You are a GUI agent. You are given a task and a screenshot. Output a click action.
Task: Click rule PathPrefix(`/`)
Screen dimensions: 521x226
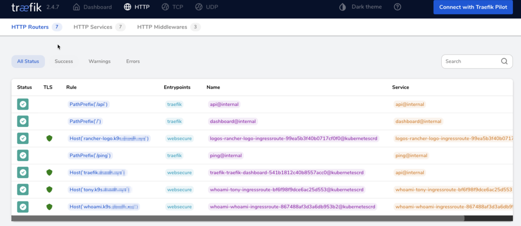(x=85, y=121)
